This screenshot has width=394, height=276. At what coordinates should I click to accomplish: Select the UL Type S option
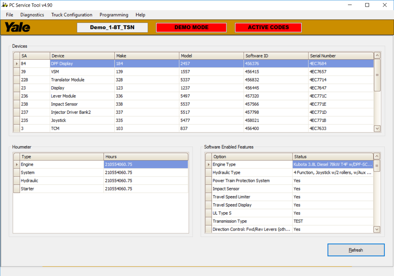tap(289, 213)
